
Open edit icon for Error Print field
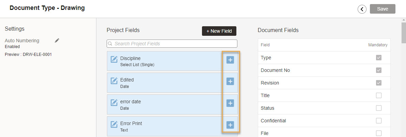(114, 124)
